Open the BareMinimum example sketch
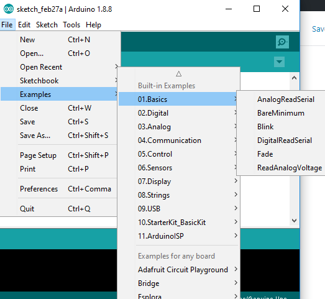The height and width of the screenshot is (299, 325). point(282,113)
